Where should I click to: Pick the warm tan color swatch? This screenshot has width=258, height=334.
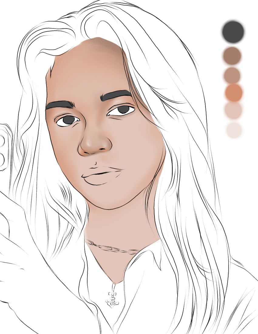232,75
